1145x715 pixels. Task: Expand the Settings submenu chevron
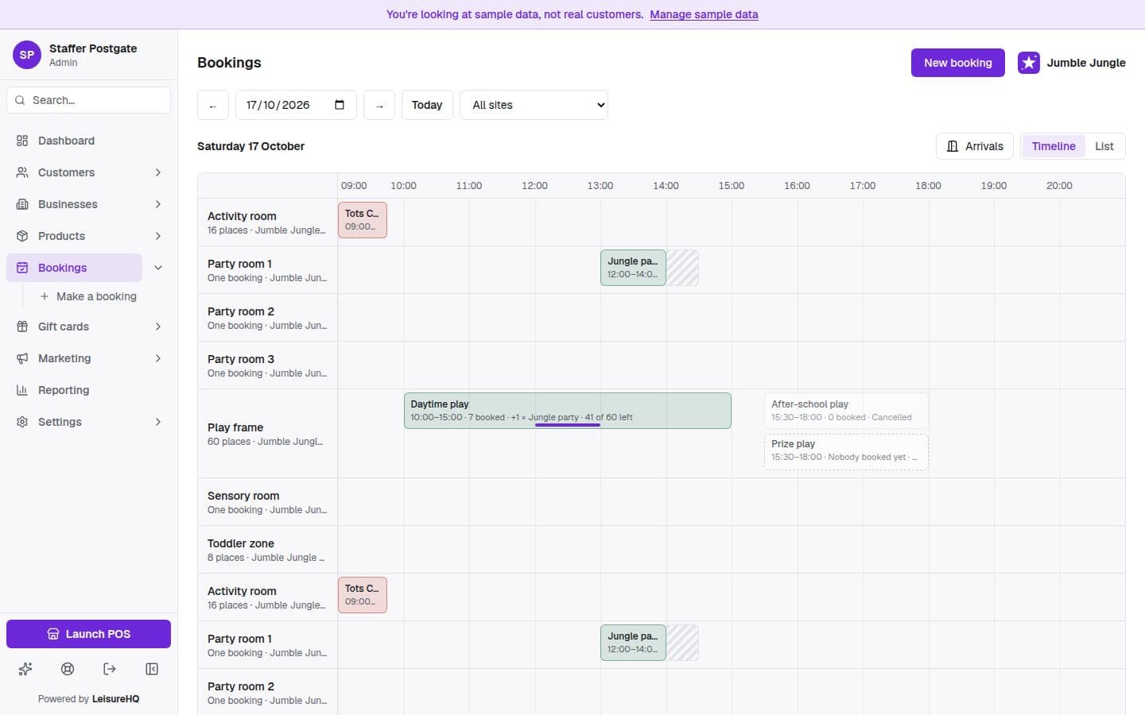[158, 422]
